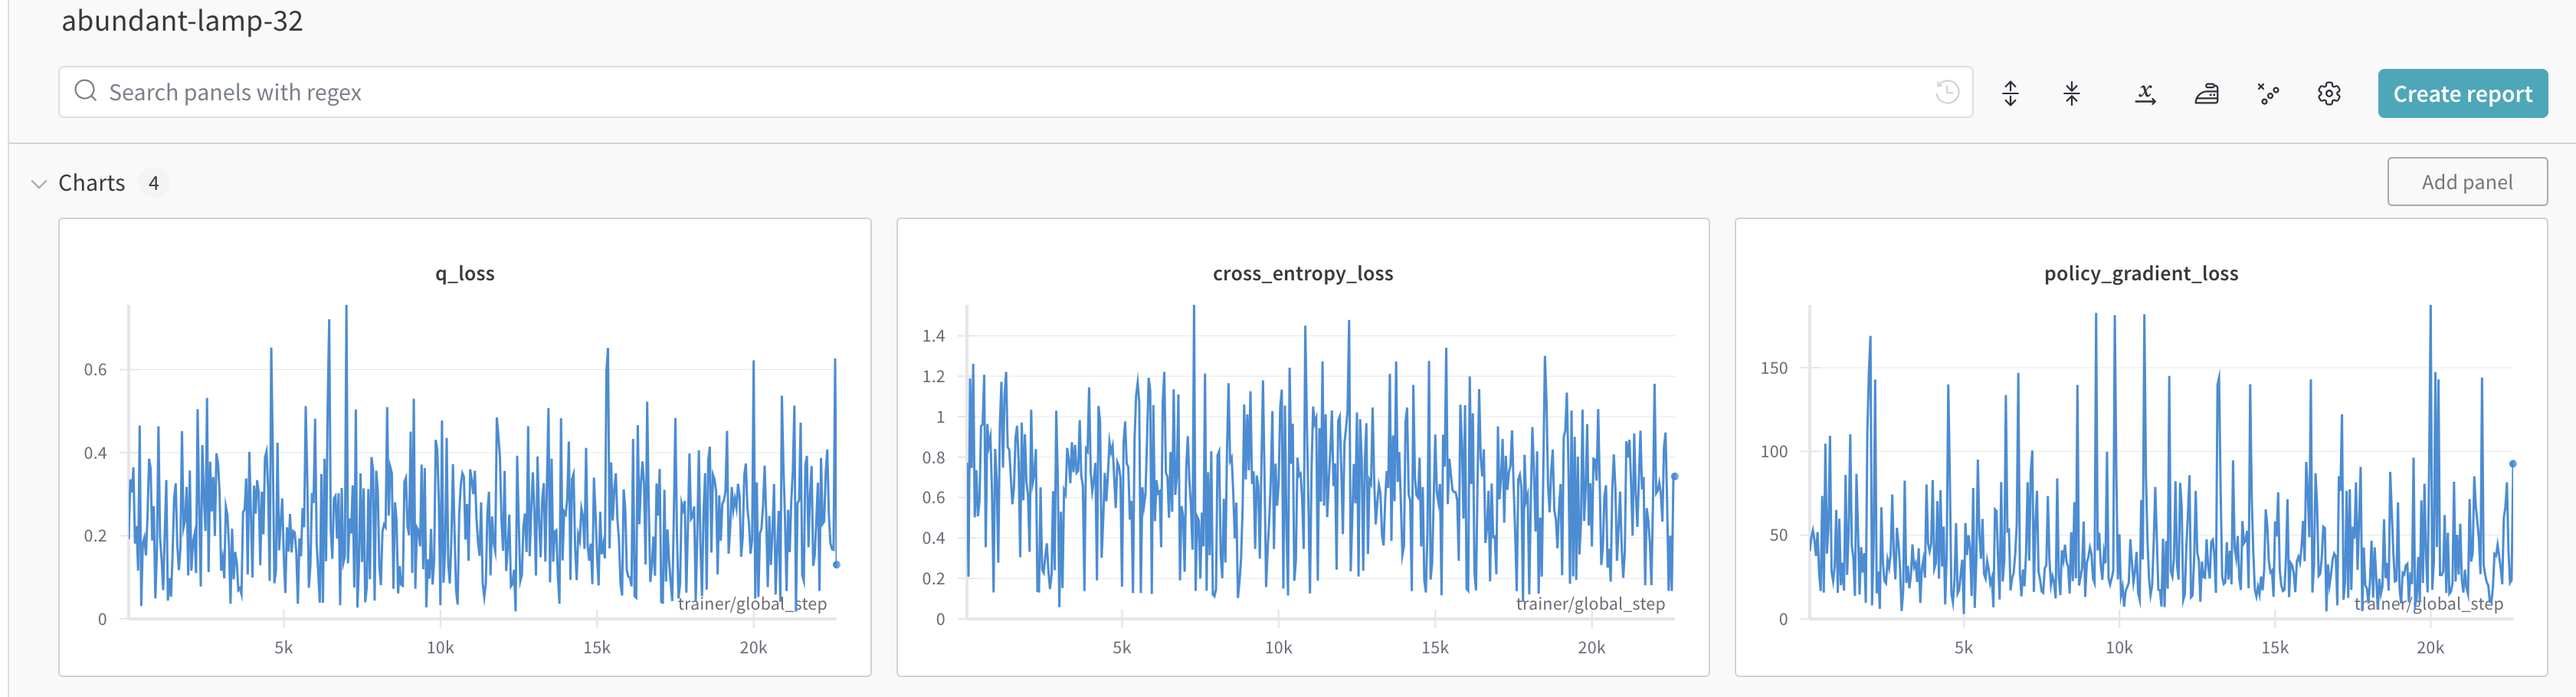Open the x-axis settings icon
2576x697 pixels.
click(x=2144, y=94)
